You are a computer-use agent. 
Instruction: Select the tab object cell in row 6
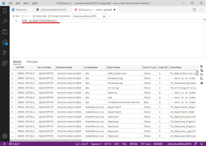click(x=124, y=98)
